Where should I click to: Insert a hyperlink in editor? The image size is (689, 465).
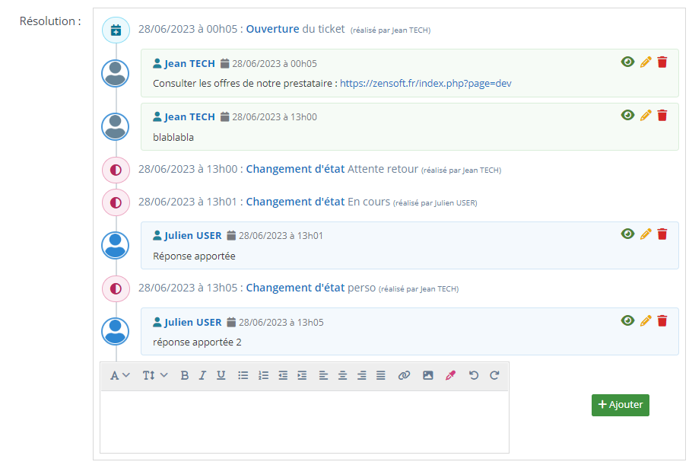point(404,375)
